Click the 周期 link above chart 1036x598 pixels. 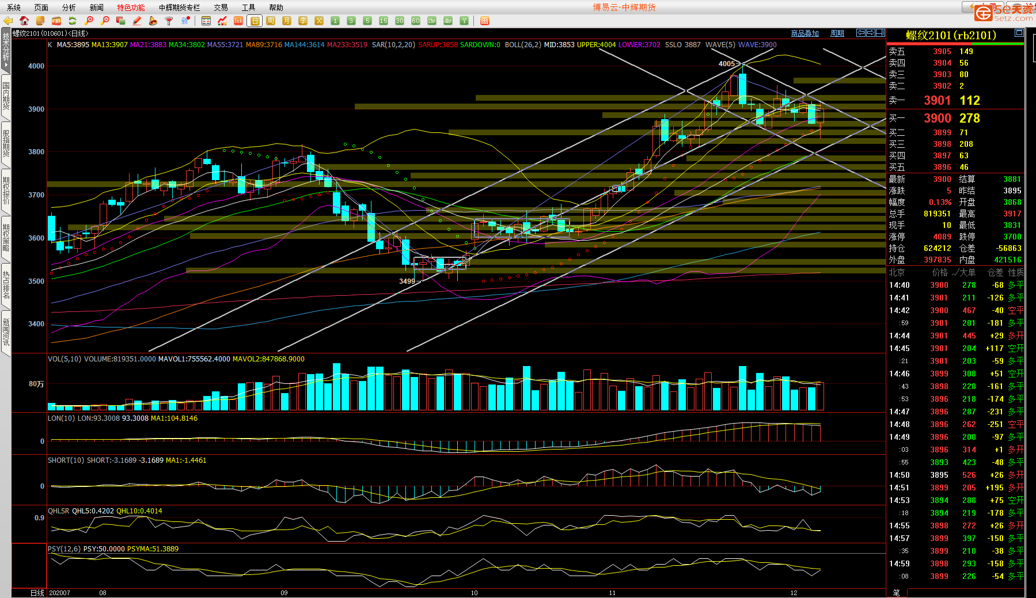[837, 33]
